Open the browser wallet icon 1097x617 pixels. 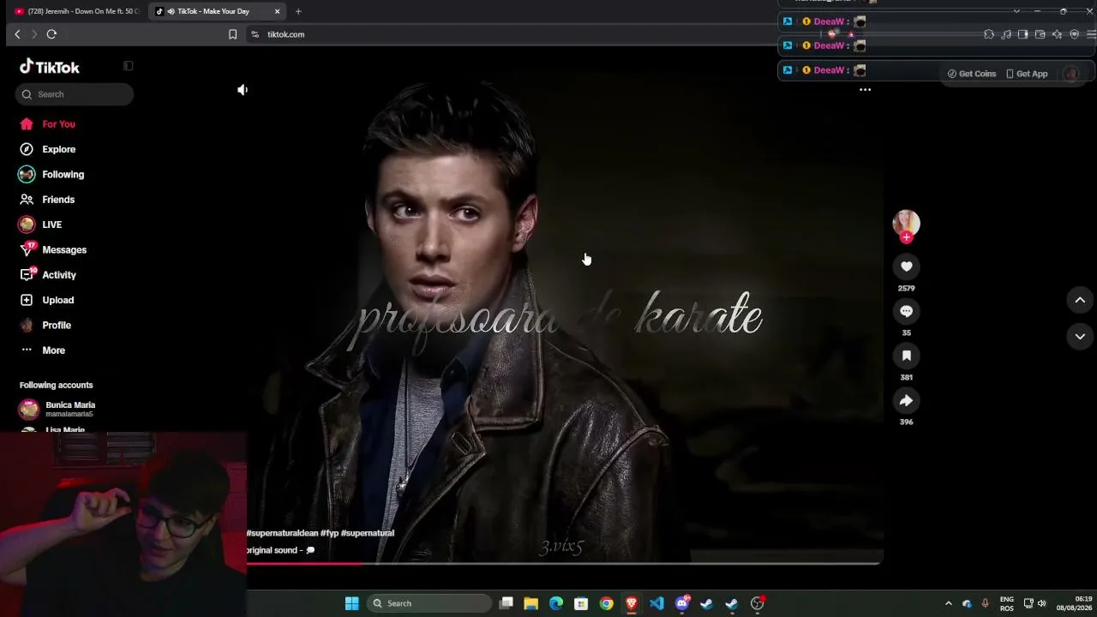click(1040, 34)
